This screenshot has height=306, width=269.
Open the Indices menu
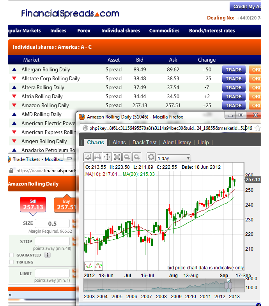(58, 31)
